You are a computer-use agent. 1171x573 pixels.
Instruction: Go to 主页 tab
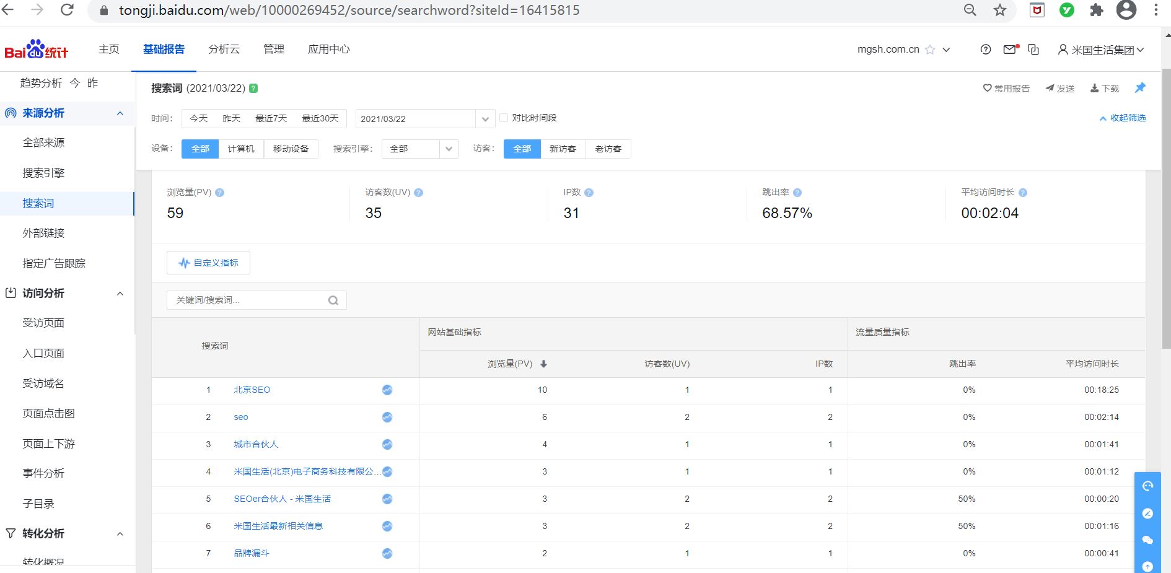pyautogui.click(x=109, y=50)
